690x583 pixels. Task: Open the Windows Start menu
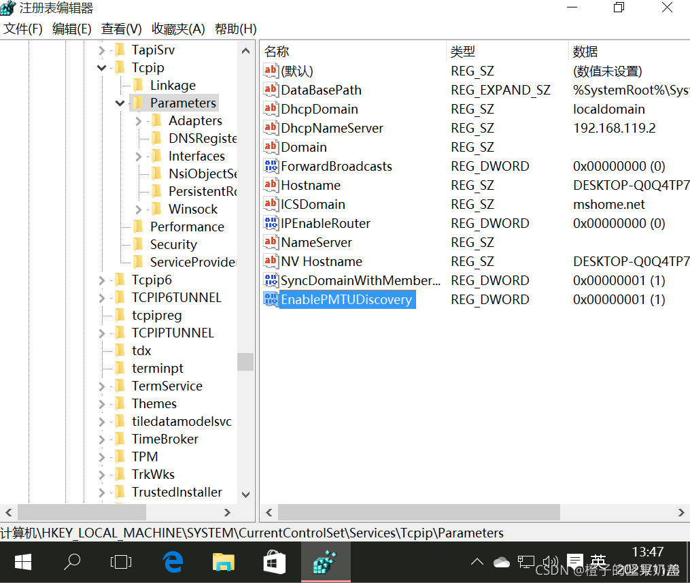23,563
